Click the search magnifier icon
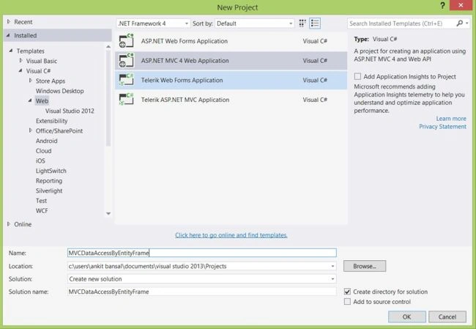This screenshot has width=476, height=329. (460, 23)
